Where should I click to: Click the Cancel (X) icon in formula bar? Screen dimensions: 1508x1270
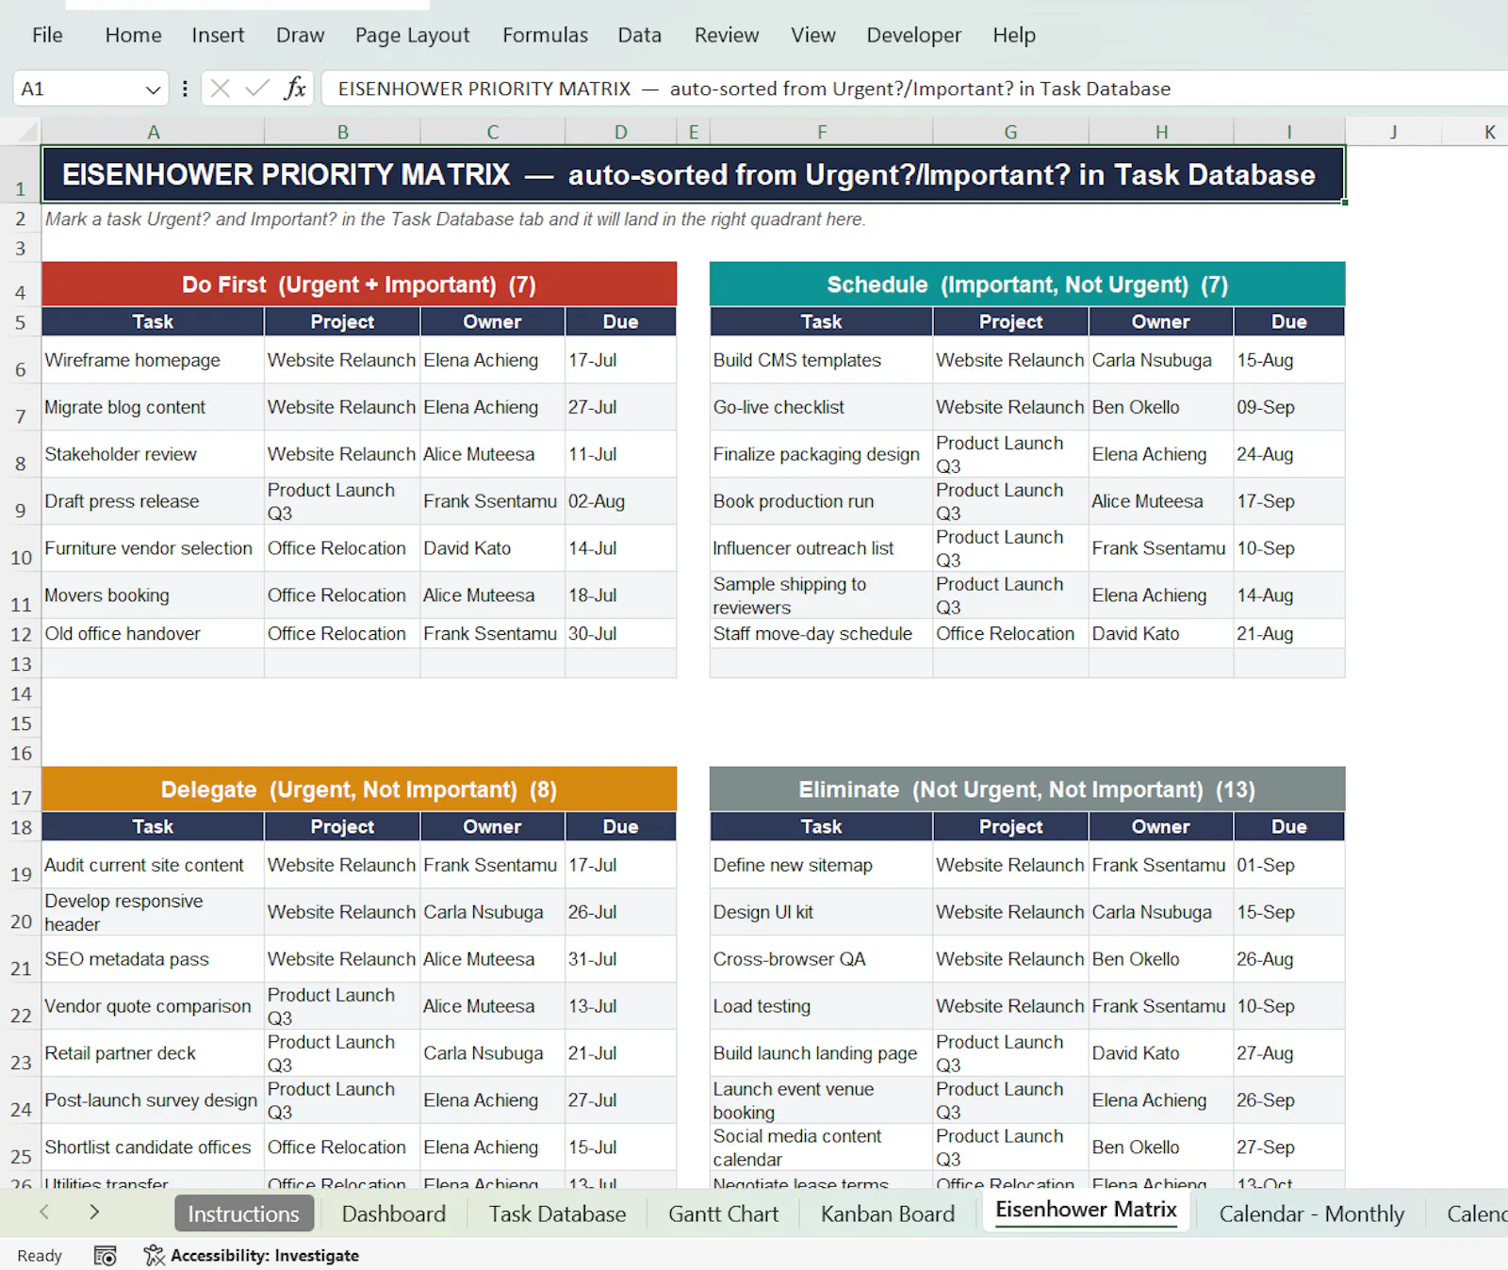click(221, 89)
